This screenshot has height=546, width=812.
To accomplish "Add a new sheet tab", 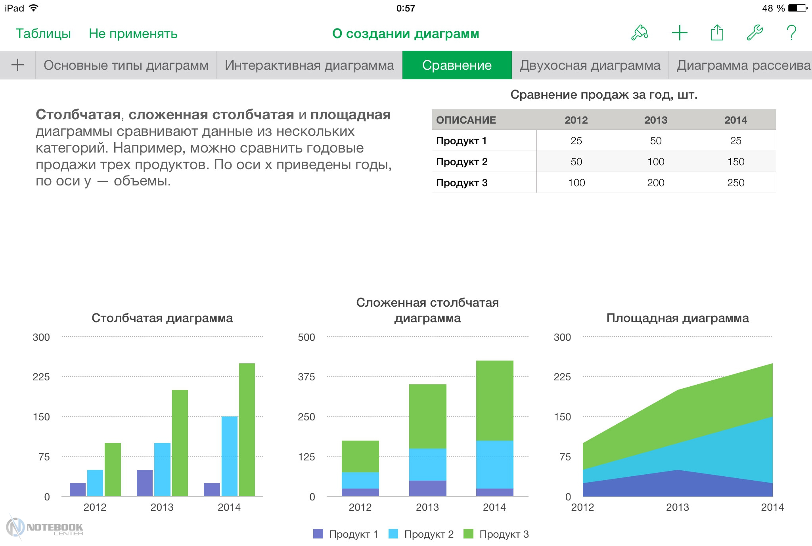I will 17,65.
